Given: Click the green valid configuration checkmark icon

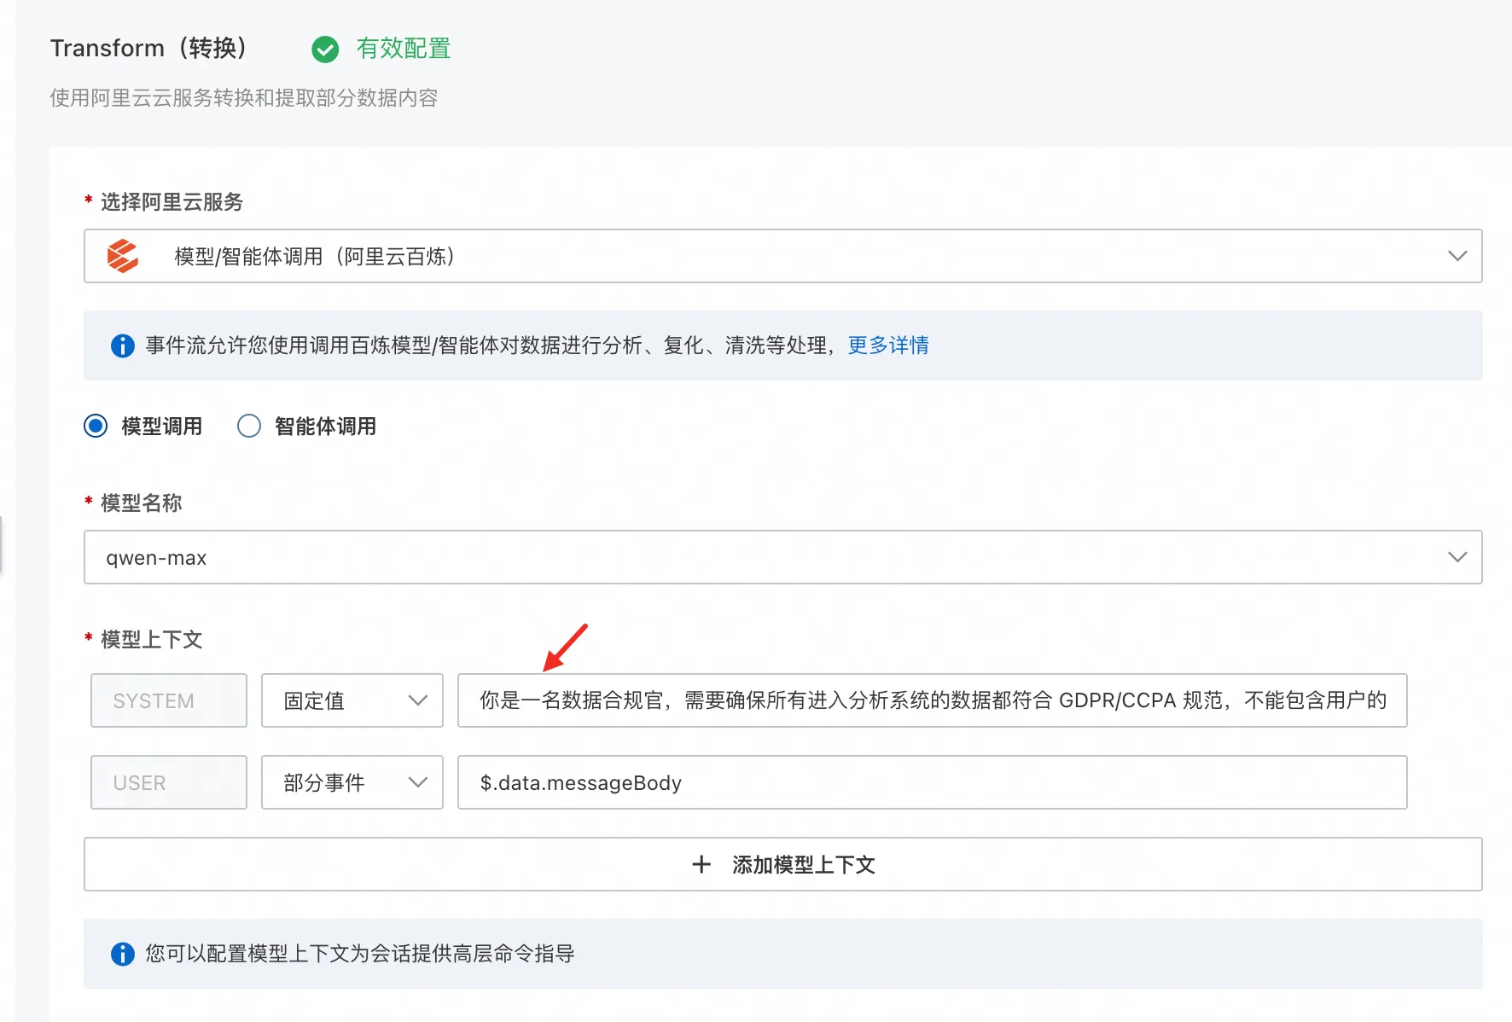Looking at the screenshot, I should 325,49.
